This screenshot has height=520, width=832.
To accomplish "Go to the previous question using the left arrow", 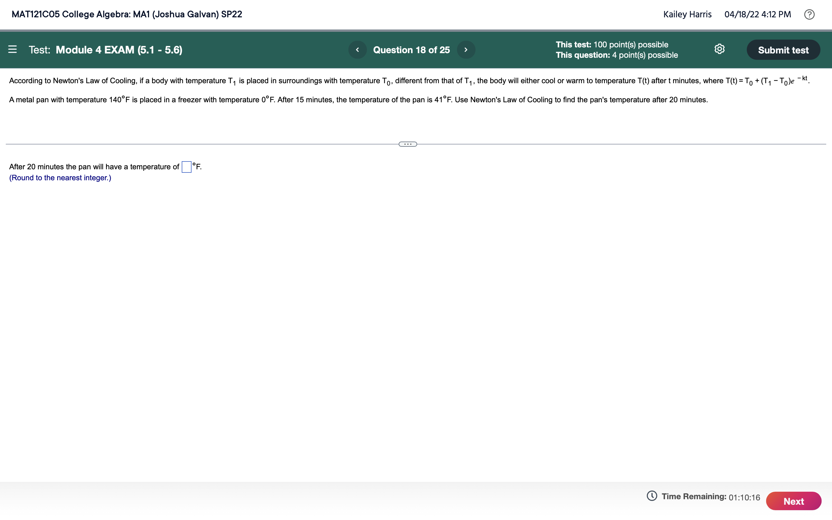I will [358, 49].
